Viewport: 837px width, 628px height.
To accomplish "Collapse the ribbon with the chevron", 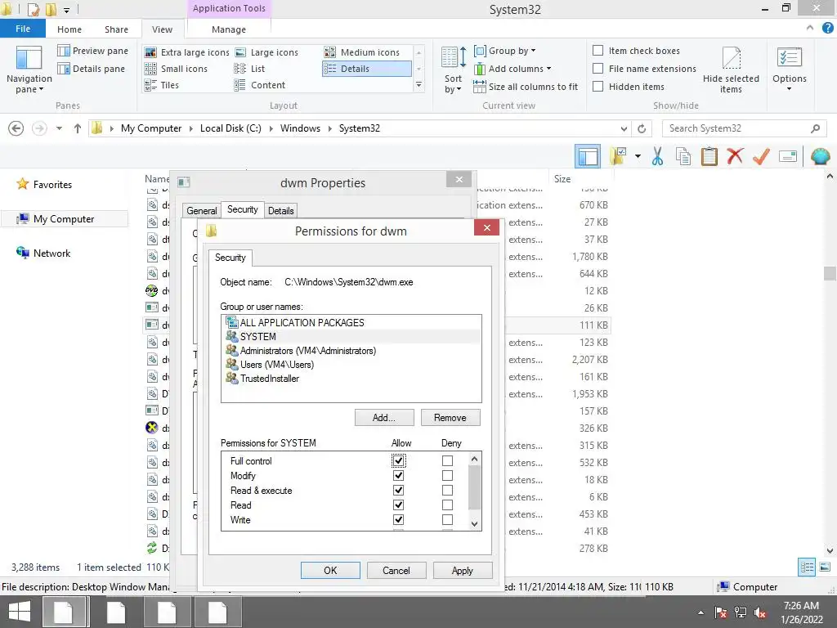I will coord(810,28).
